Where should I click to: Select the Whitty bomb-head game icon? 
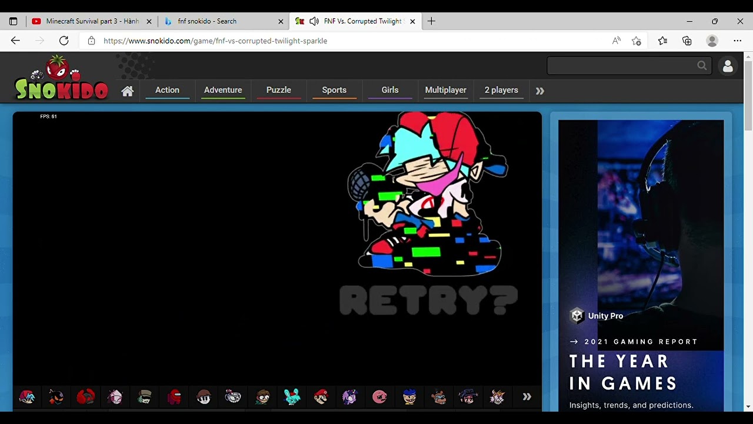click(x=56, y=397)
